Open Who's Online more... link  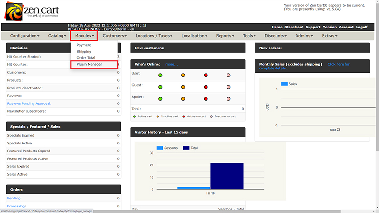pos(172,64)
